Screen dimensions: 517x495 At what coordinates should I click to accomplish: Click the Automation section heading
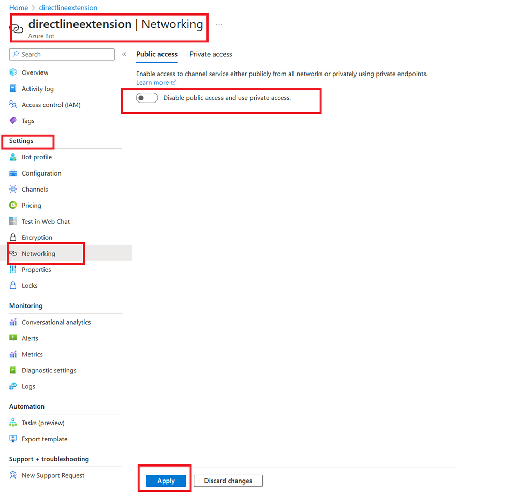click(x=27, y=406)
